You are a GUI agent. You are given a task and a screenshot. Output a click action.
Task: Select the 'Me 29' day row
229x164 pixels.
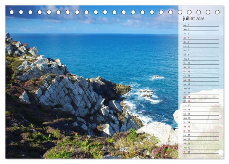201,143
